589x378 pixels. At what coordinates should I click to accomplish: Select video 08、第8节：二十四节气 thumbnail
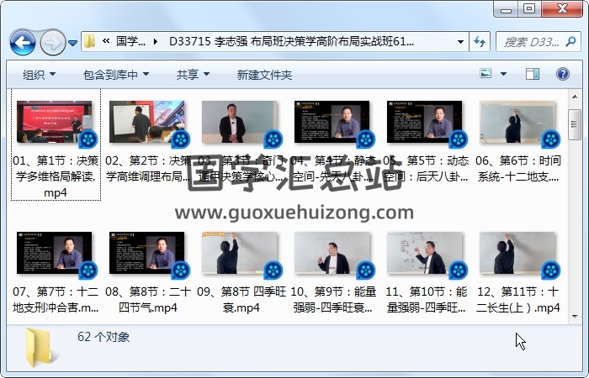coord(146,252)
